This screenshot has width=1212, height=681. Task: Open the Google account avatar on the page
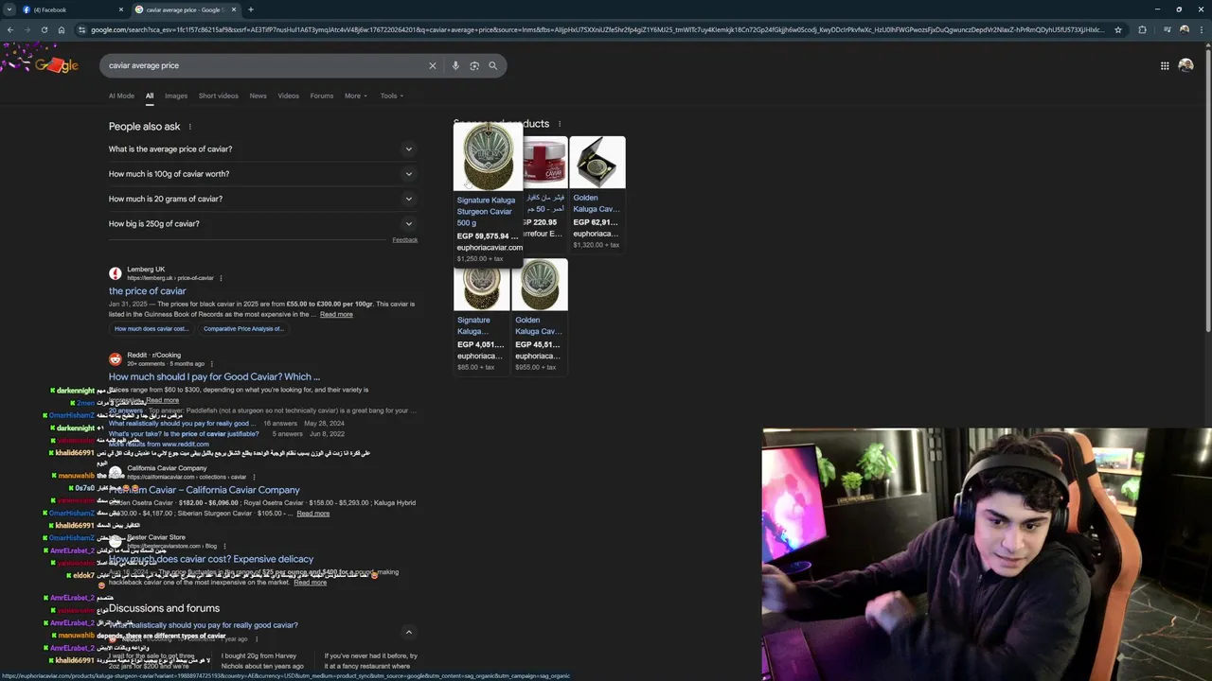(x=1185, y=65)
